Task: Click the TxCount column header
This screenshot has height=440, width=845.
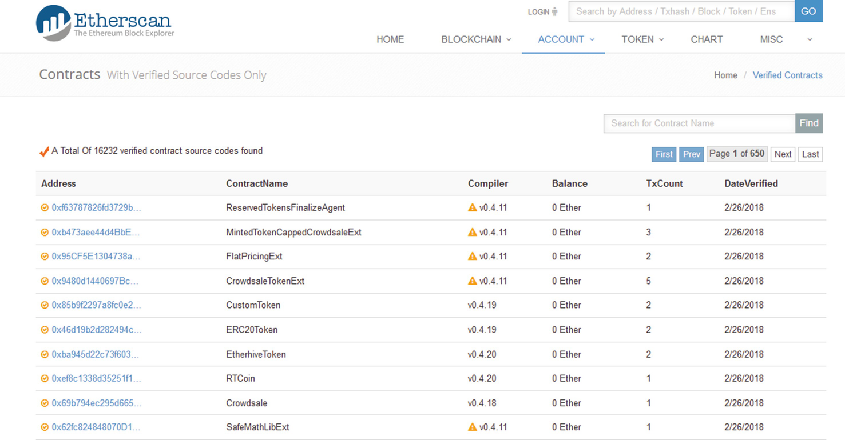Action: [664, 183]
